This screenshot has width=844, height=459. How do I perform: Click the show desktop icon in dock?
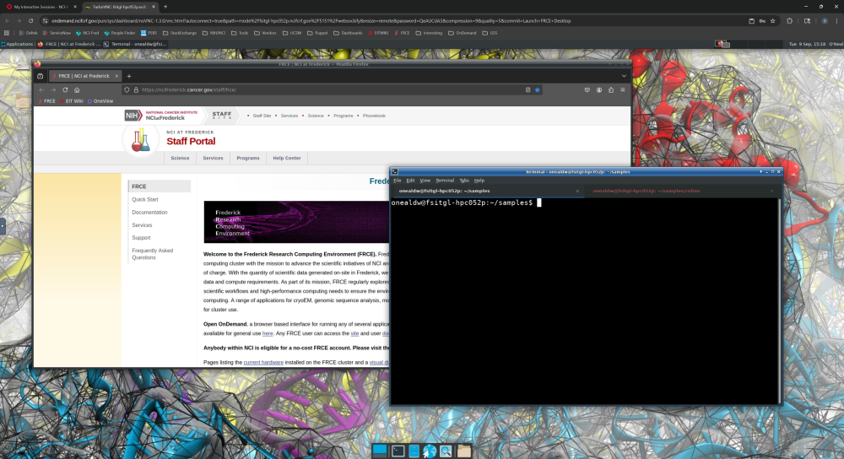[380, 451]
